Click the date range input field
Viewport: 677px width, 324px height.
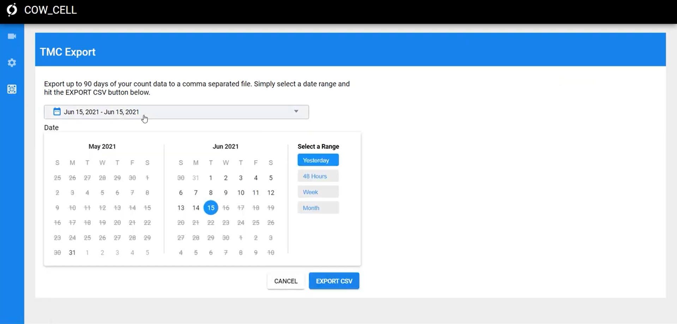[x=176, y=112]
